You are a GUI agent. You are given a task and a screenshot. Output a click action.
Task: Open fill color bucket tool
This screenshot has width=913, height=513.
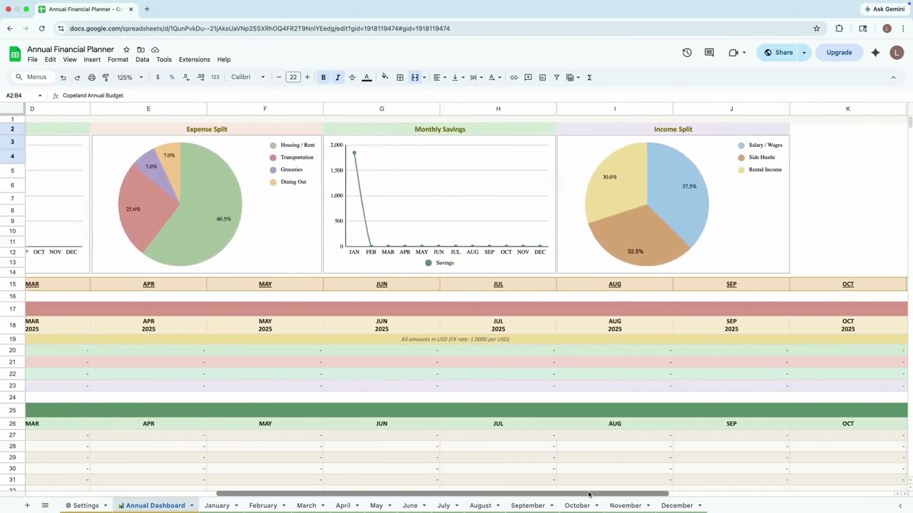pos(385,78)
